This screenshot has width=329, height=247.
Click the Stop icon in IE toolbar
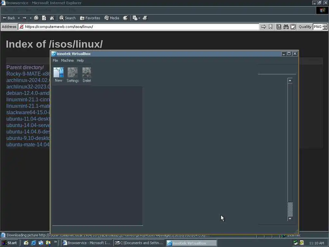pyautogui.click(x=36, y=18)
